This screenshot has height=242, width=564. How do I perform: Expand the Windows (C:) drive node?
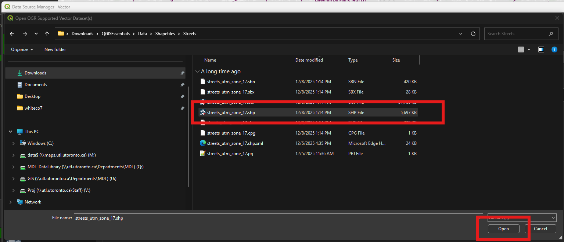14,143
